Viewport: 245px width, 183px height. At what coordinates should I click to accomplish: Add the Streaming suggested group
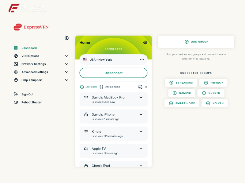click(x=181, y=83)
